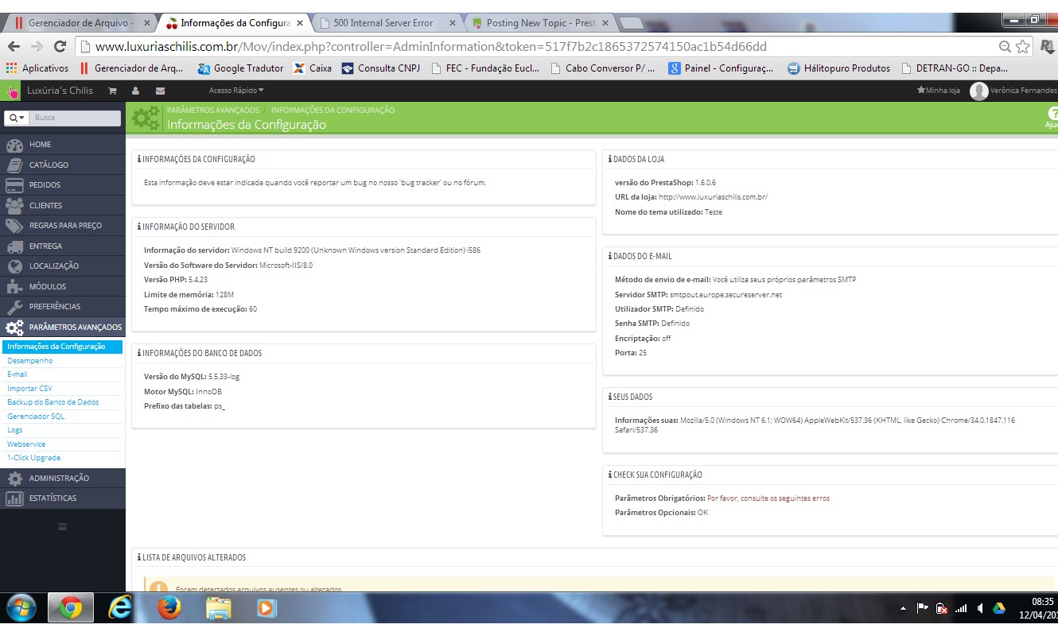Open media player on taskbar
Screen dimensions: 1058x636
[266, 609]
